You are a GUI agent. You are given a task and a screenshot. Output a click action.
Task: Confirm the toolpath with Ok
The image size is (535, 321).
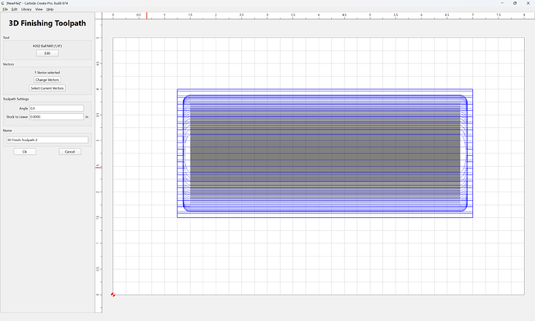pyautogui.click(x=25, y=152)
